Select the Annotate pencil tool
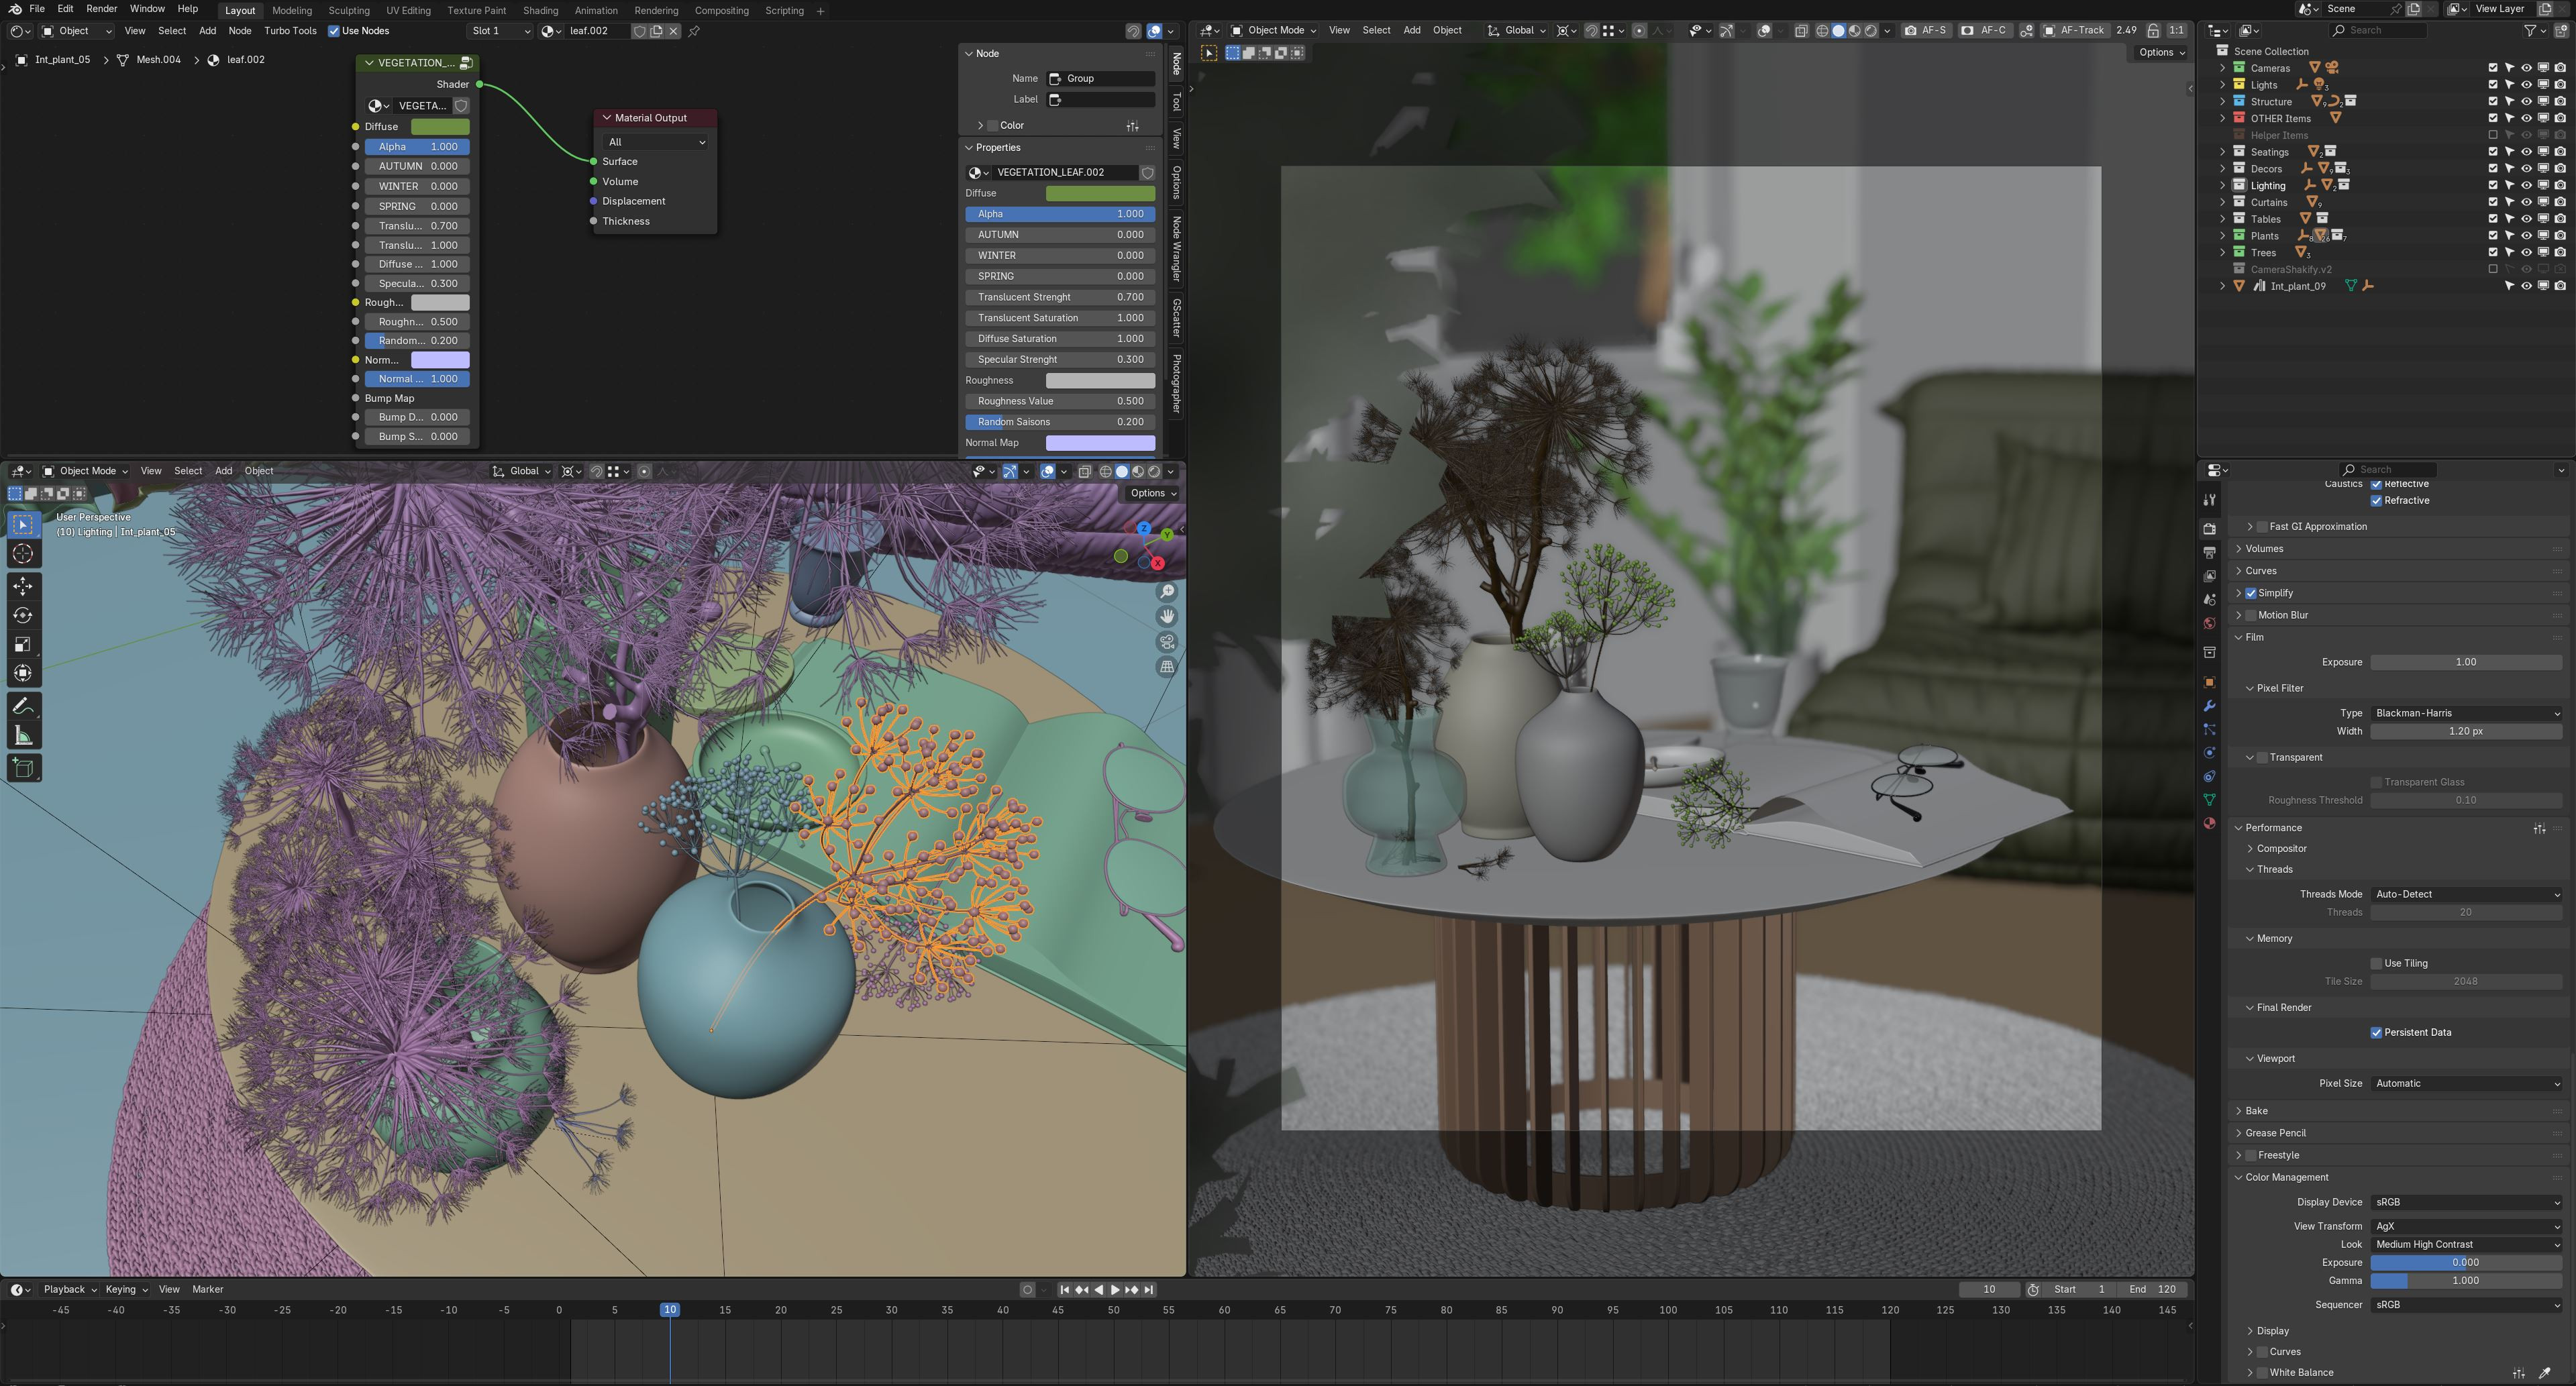Screen dimensions: 2576x1386 point(23,706)
